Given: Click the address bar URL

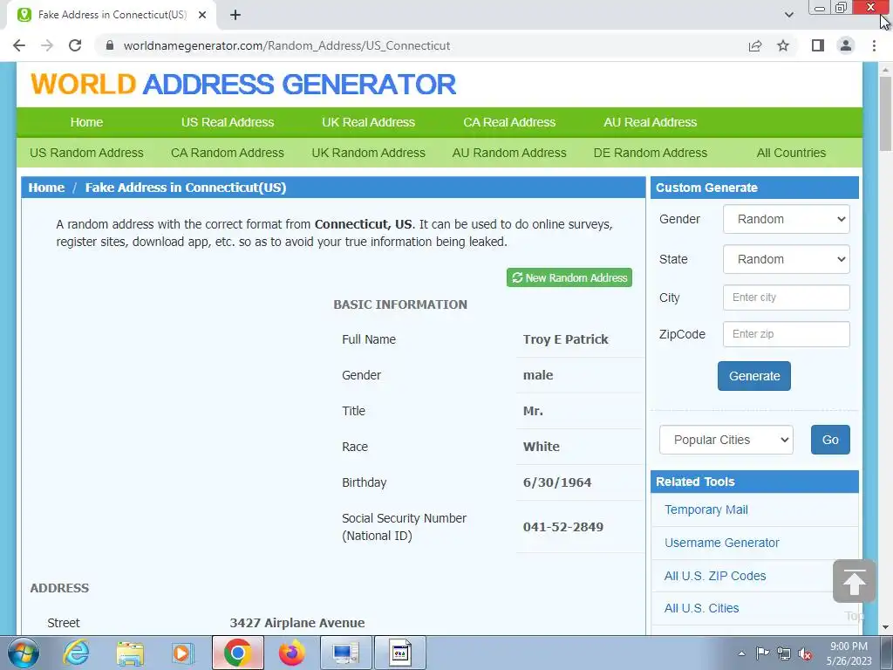Looking at the screenshot, I should tap(286, 45).
